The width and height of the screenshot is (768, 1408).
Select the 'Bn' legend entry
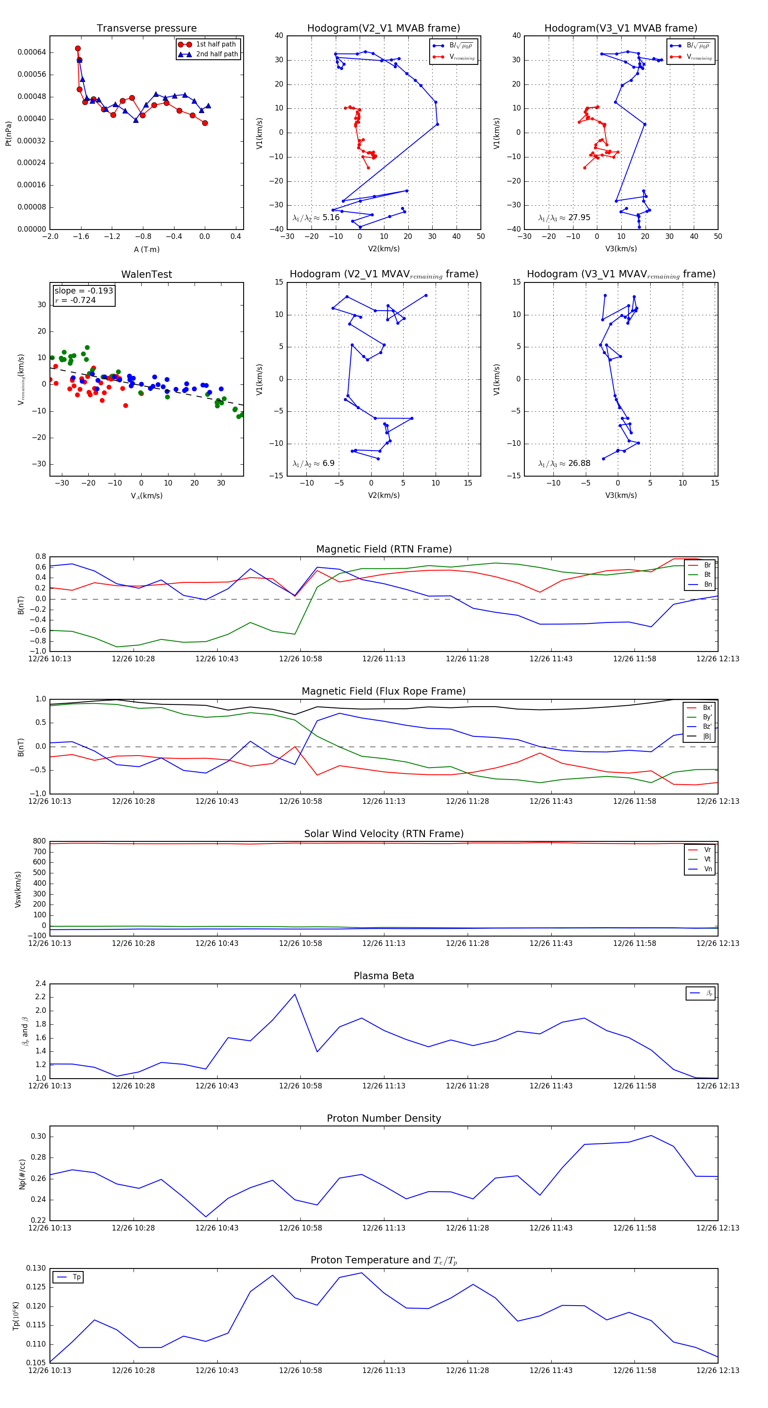pos(700,584)
